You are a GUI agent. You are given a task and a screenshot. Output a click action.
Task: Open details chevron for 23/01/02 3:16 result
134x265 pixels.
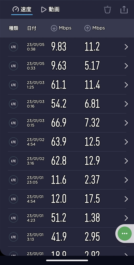126,161
